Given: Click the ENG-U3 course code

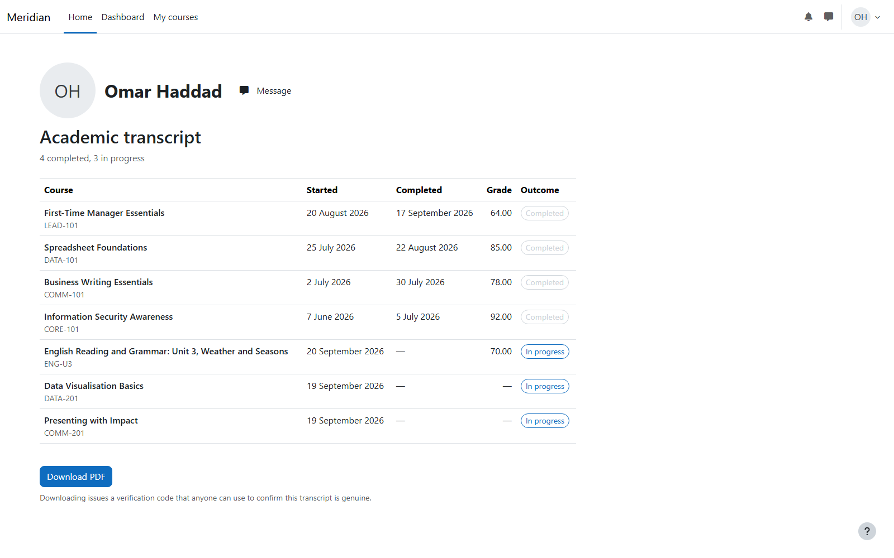Looking at the screenshot, I should [58, 364].
